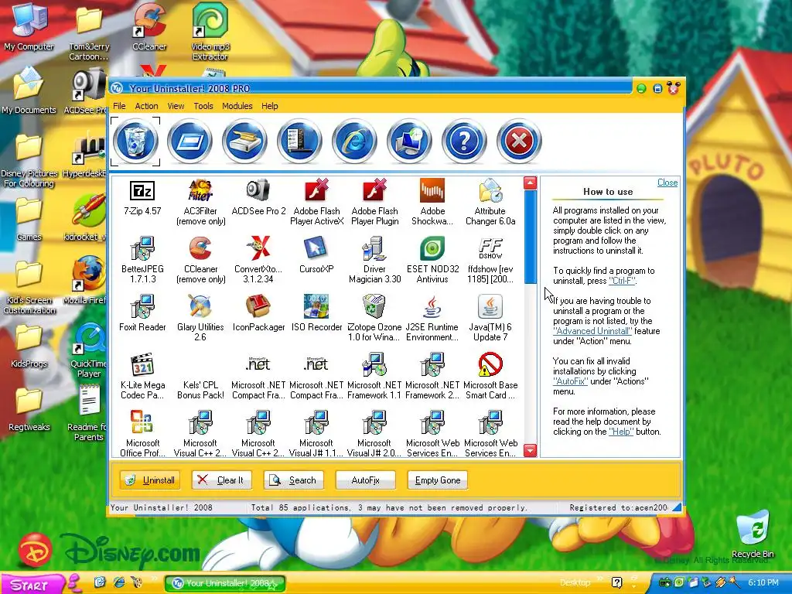Select iZotope Ozone program entry
792x594 pixels.
[375, 319]
